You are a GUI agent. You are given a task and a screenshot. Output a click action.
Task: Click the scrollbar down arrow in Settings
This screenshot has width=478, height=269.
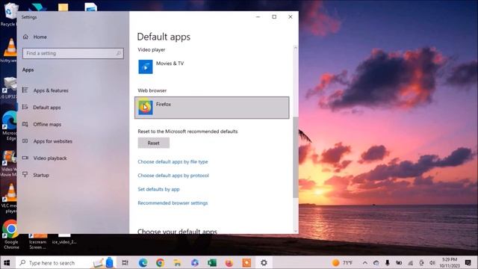(x=295, y=231)
